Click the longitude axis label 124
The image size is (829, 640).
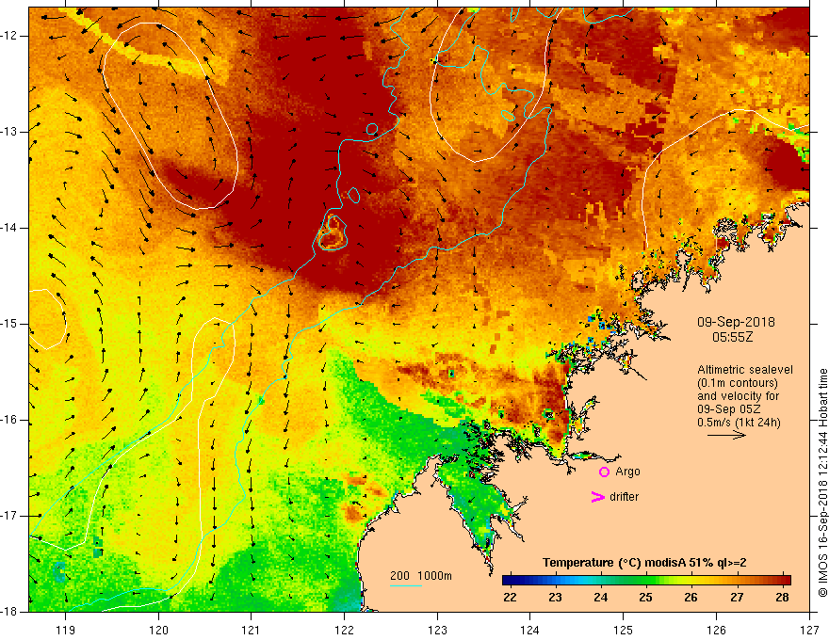530,630
